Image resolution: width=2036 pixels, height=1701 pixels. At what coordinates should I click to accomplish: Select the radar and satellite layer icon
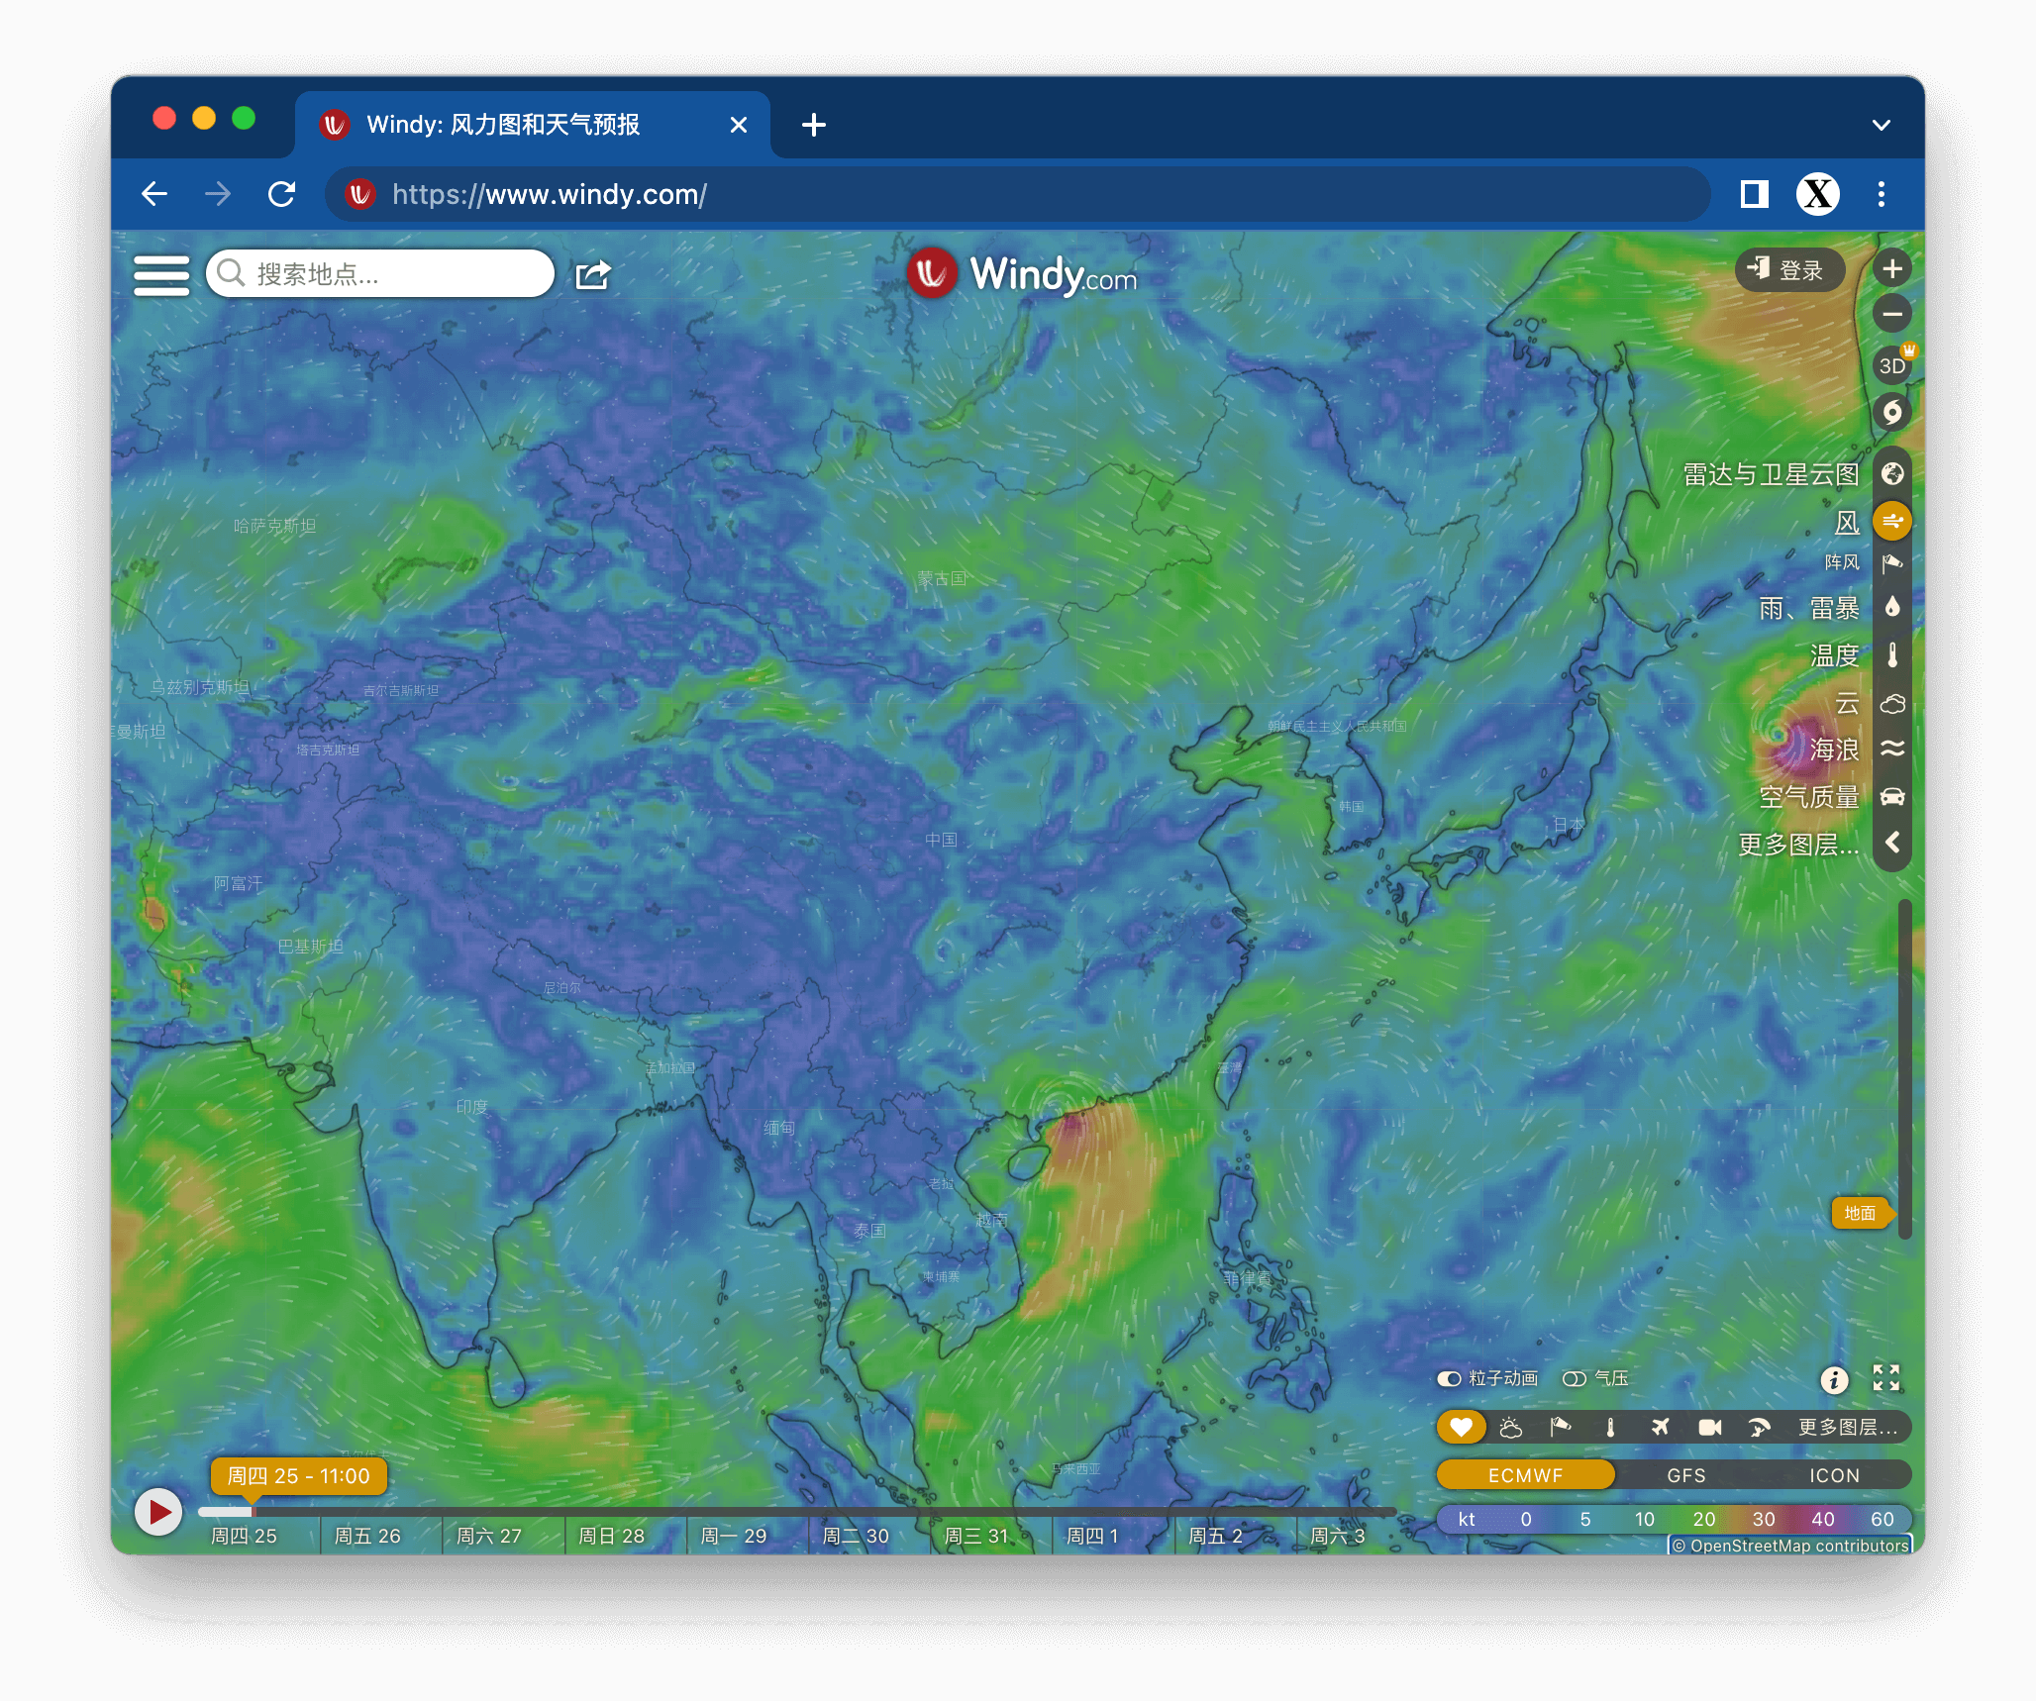[1892, 474]
